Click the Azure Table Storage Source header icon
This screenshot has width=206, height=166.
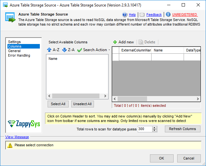(10, 17)
